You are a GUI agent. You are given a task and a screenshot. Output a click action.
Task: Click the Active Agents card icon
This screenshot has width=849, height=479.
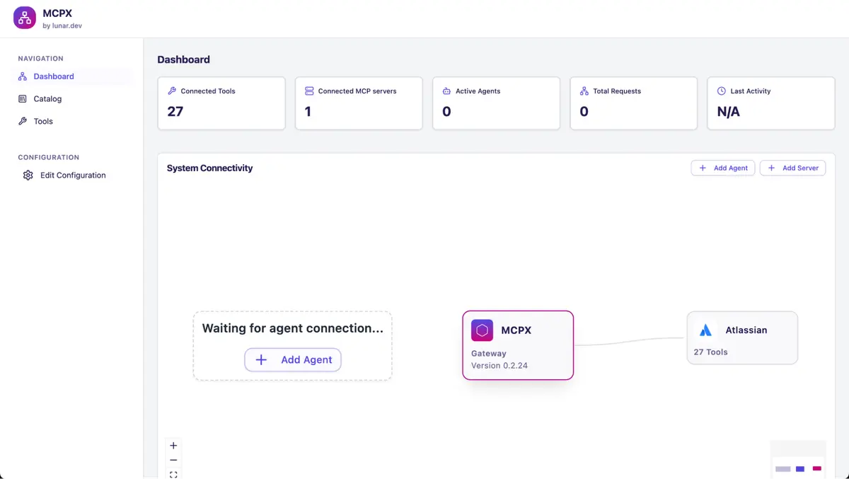[445, 91]
